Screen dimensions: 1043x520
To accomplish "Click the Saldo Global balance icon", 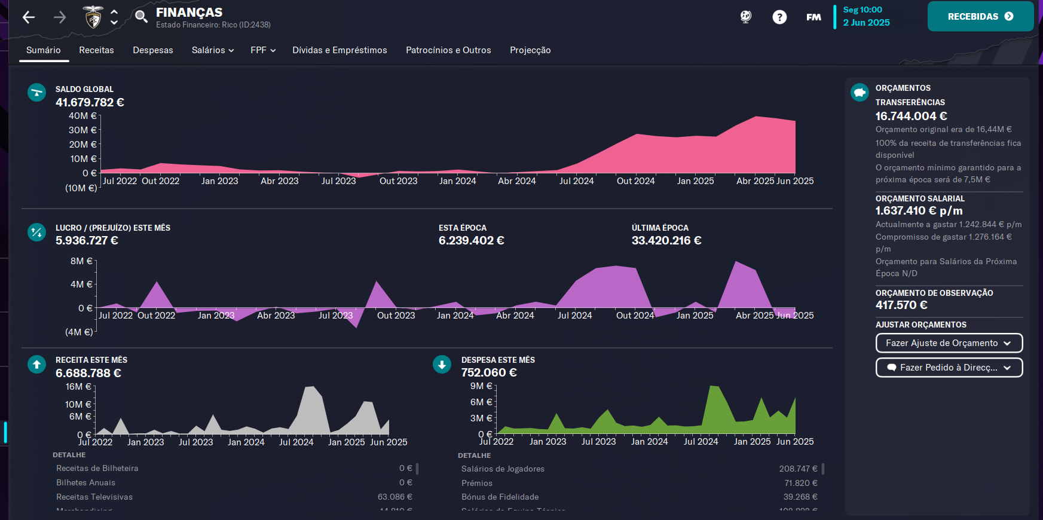I will pos(37,93).
